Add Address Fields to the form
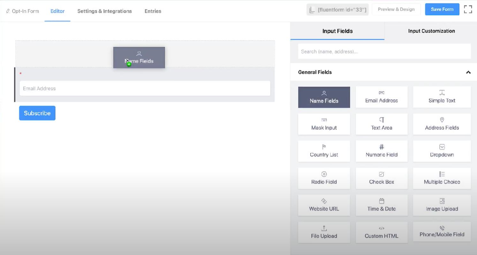The height and width of the screenshot is (255, 477). point(442,124)
